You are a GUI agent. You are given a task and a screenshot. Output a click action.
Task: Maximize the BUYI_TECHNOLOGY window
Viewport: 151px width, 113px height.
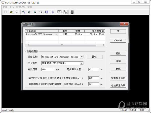coord(139,2)
